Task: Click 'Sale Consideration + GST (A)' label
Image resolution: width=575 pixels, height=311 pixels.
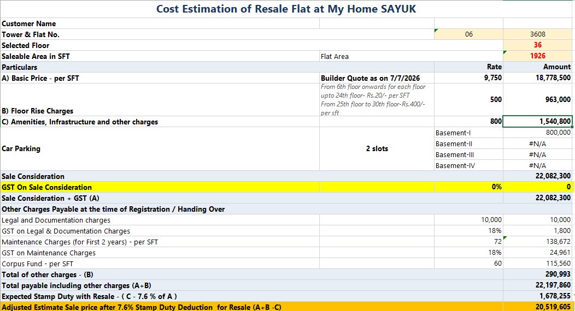Action: coord(50,198)
